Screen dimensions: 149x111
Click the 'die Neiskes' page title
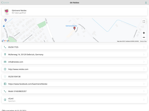click(x=74, y=3)
